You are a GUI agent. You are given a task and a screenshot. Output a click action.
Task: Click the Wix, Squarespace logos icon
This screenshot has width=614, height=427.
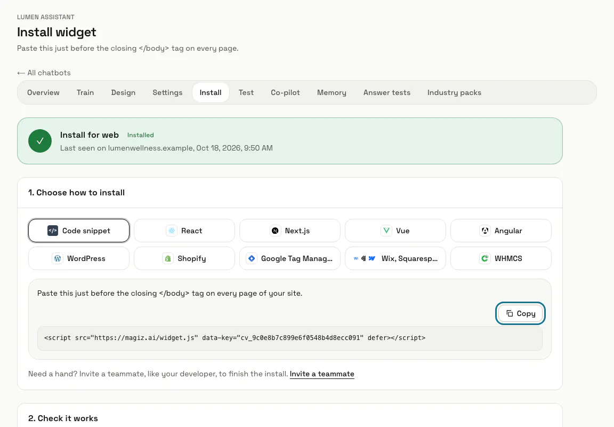[364, 258]
